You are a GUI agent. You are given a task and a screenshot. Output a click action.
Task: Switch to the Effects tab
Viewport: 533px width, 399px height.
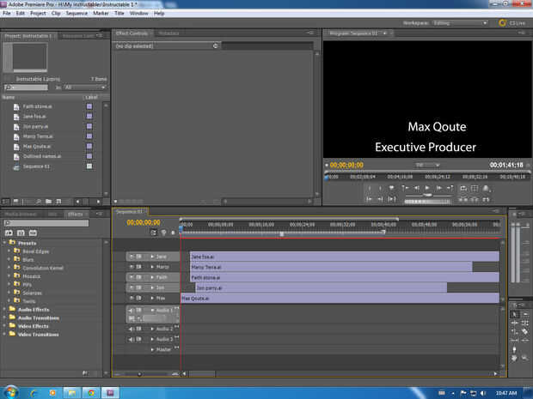pos(76,215)
